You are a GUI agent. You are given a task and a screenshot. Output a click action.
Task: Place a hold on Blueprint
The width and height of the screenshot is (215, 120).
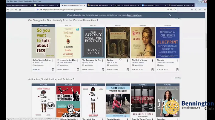coord(162,70)
